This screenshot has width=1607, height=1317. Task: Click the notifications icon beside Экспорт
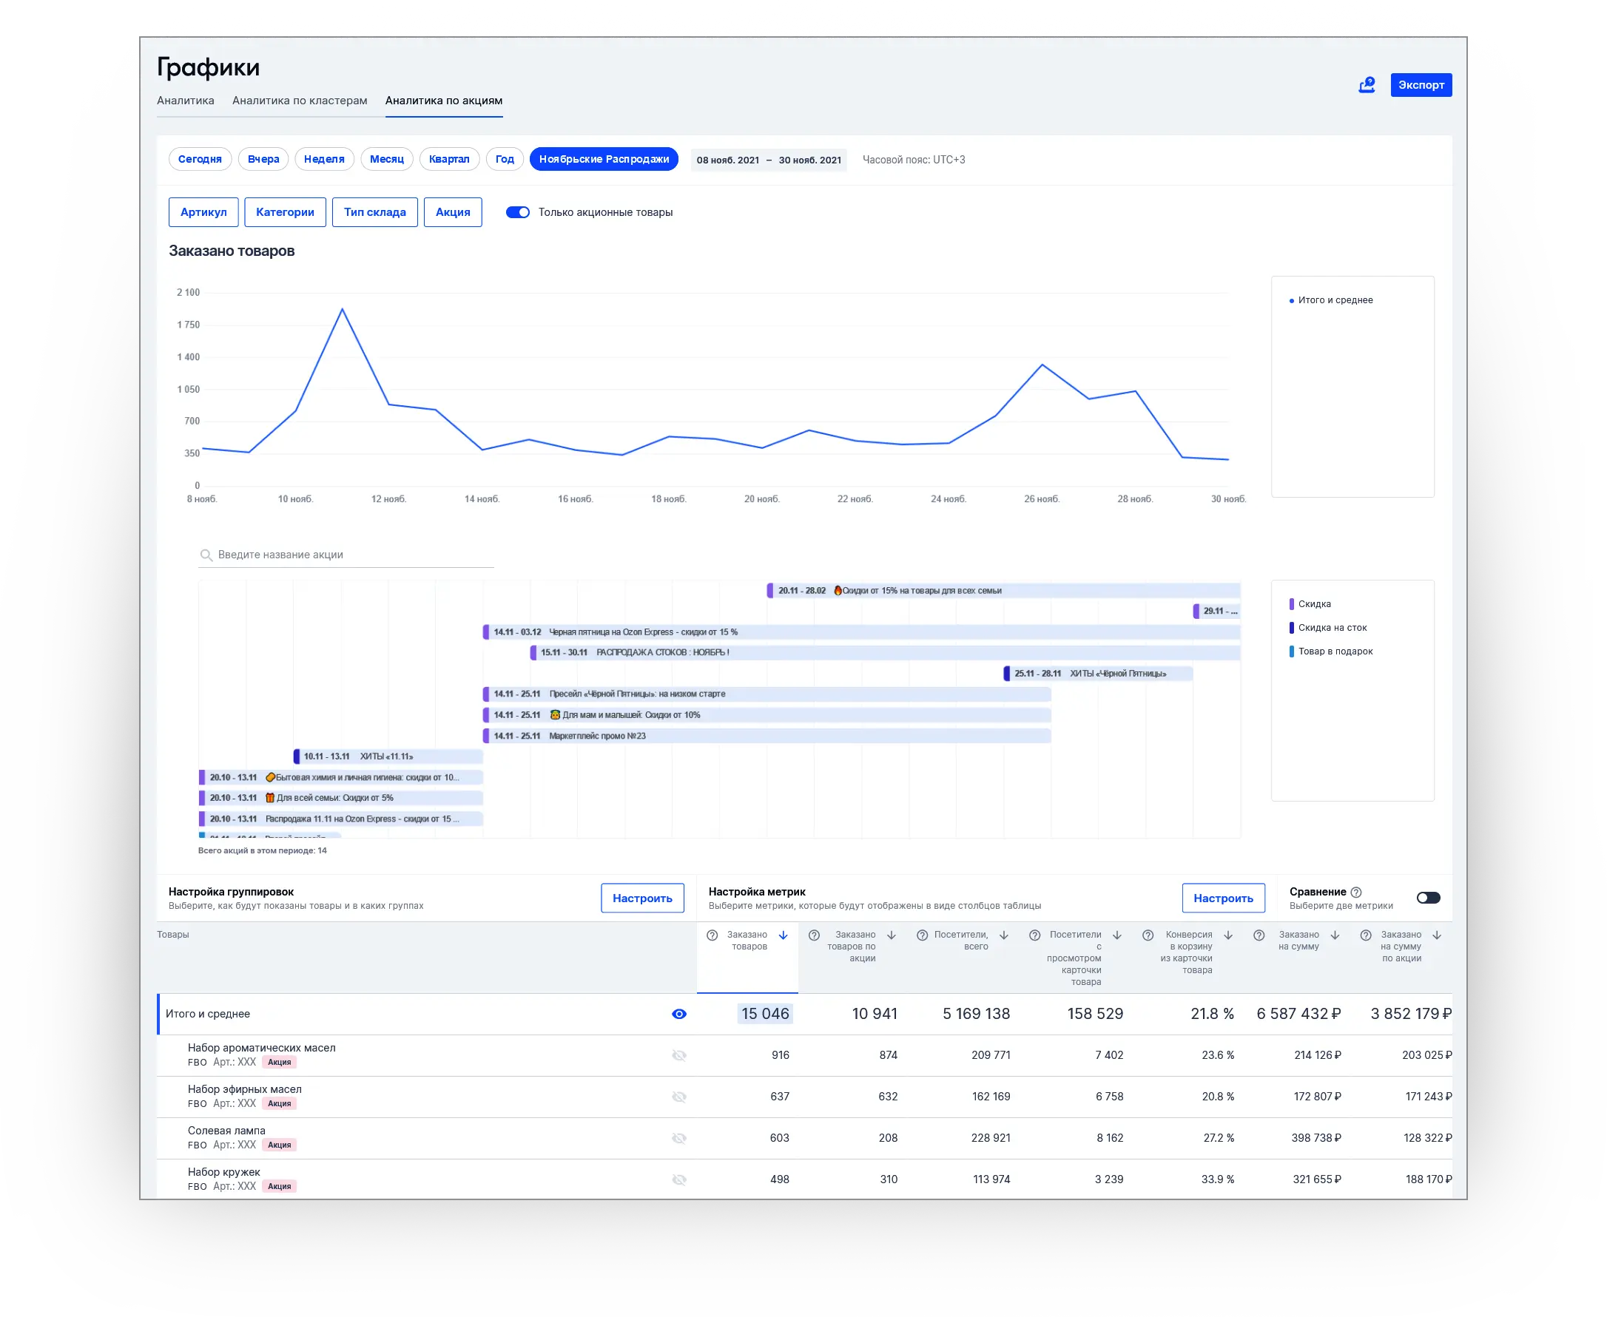coord(1367,85)
